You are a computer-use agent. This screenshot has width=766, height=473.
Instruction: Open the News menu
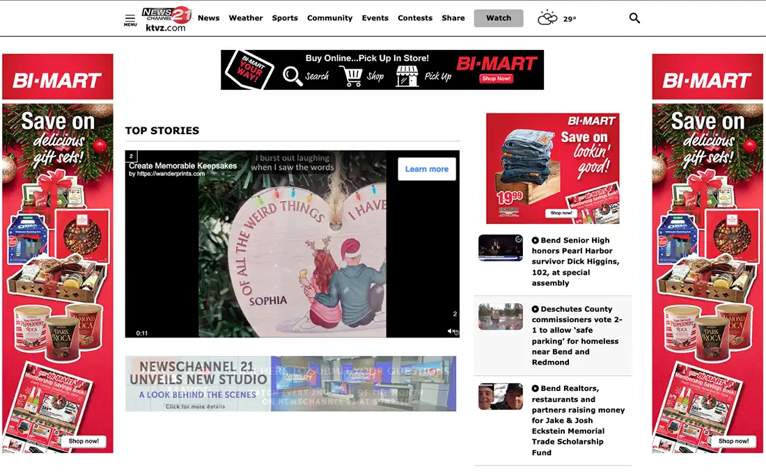[209, 18]
